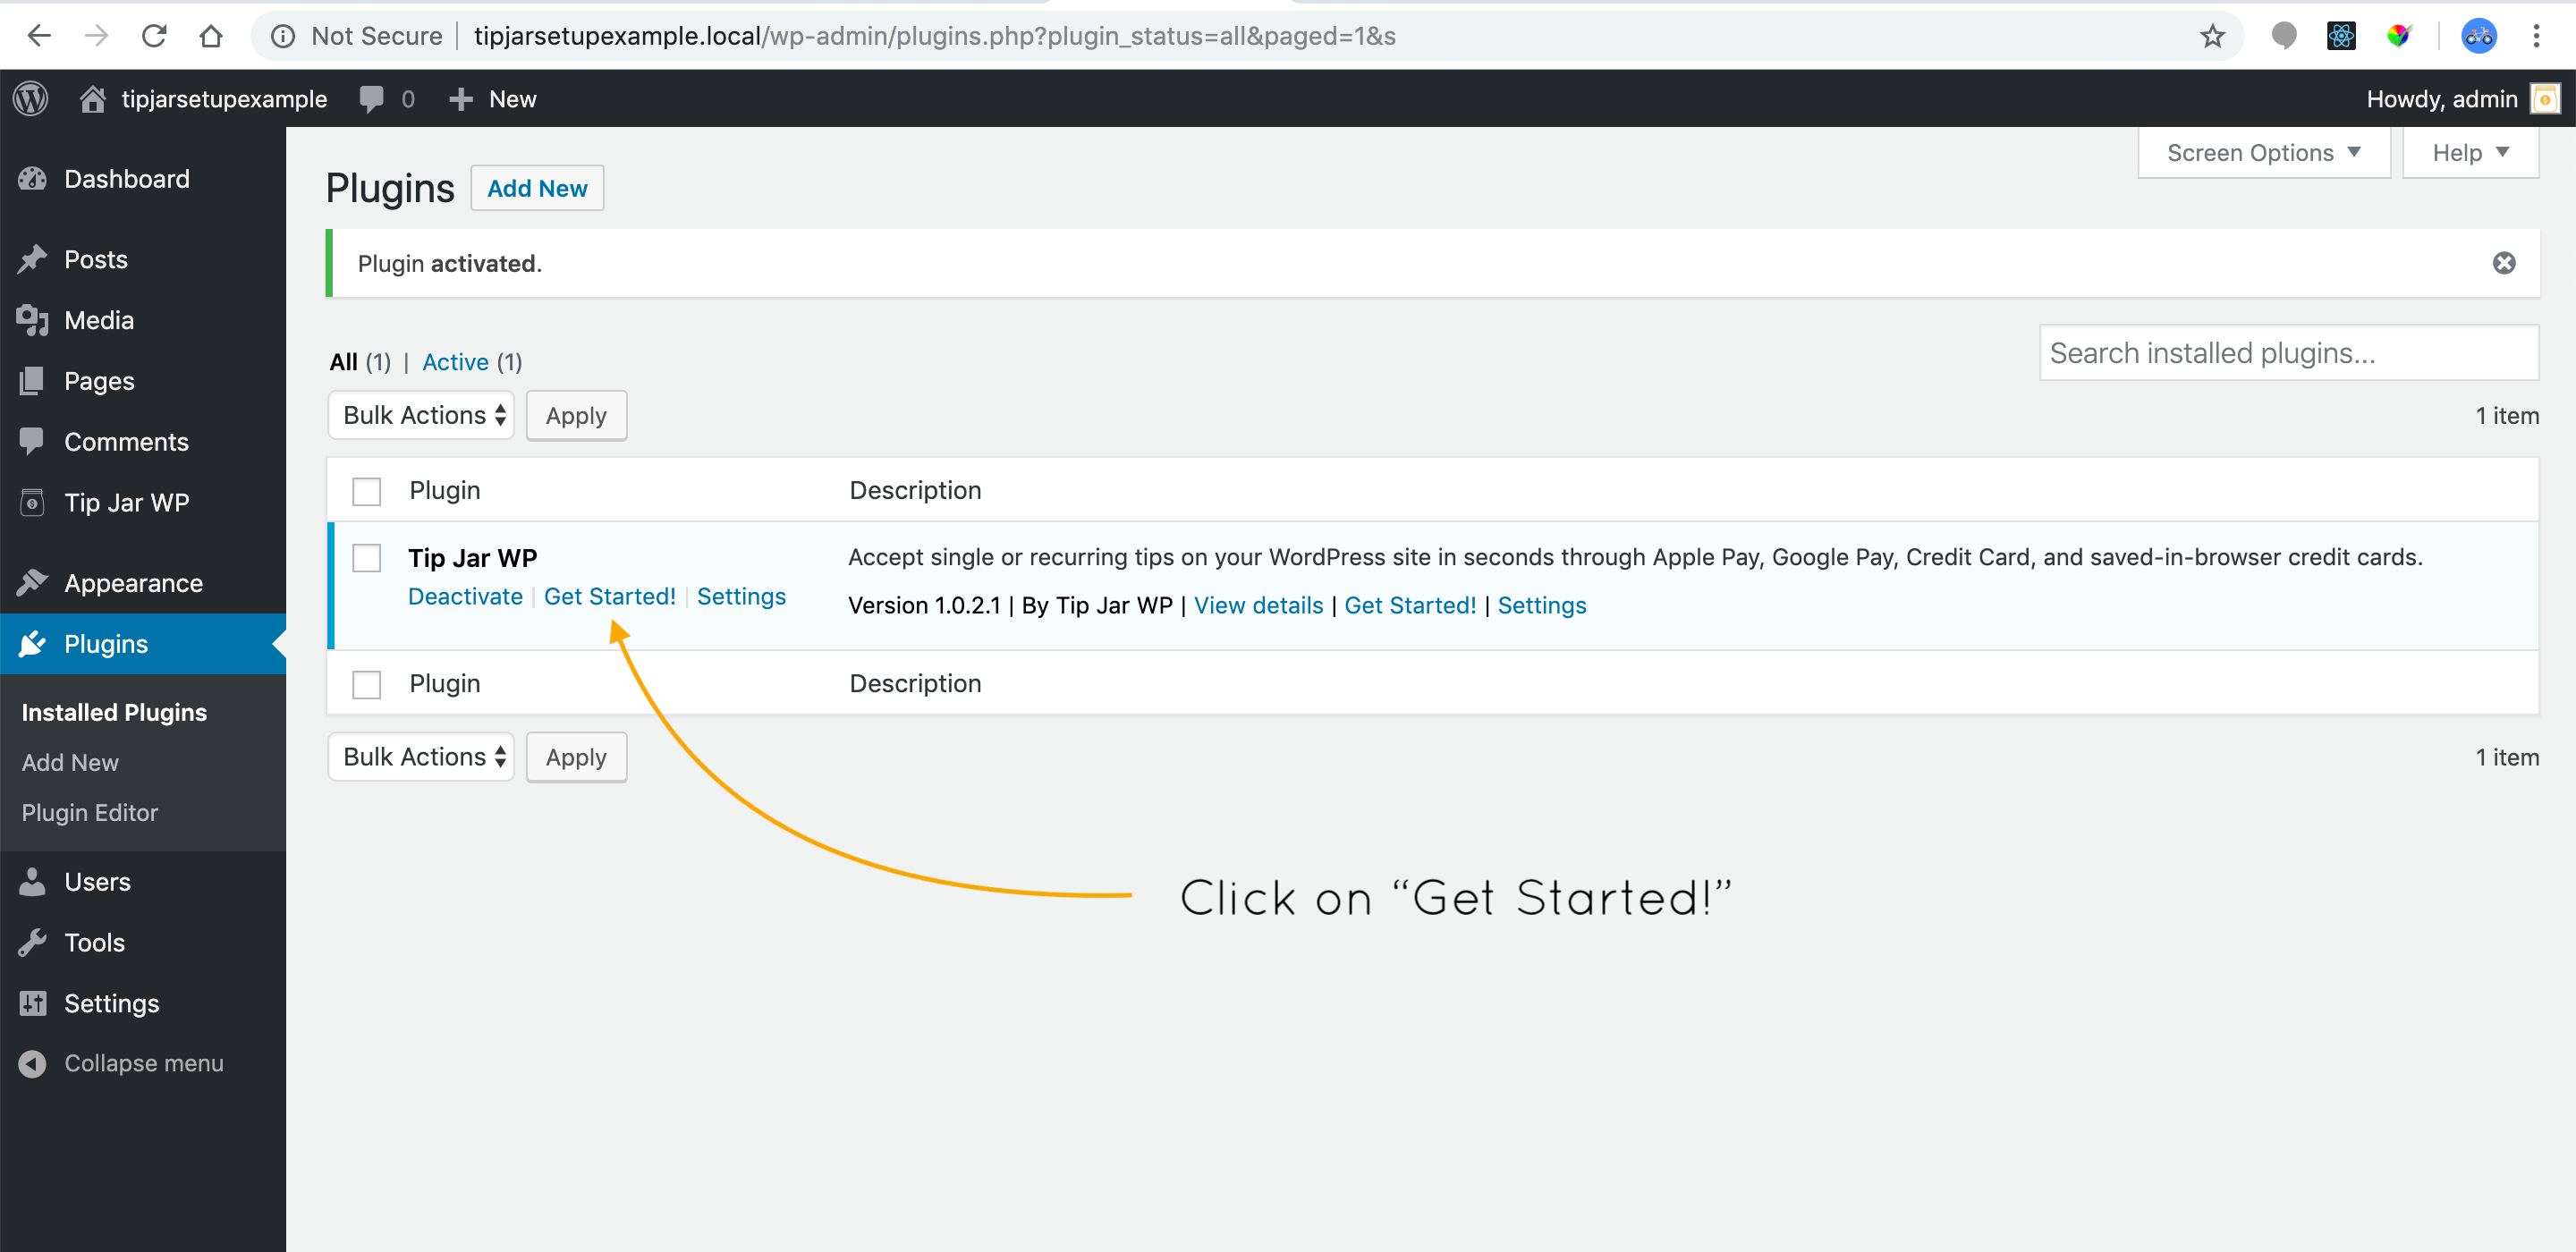Click the Add New plugin button
2576x1252 pixels.
(536, 187)
